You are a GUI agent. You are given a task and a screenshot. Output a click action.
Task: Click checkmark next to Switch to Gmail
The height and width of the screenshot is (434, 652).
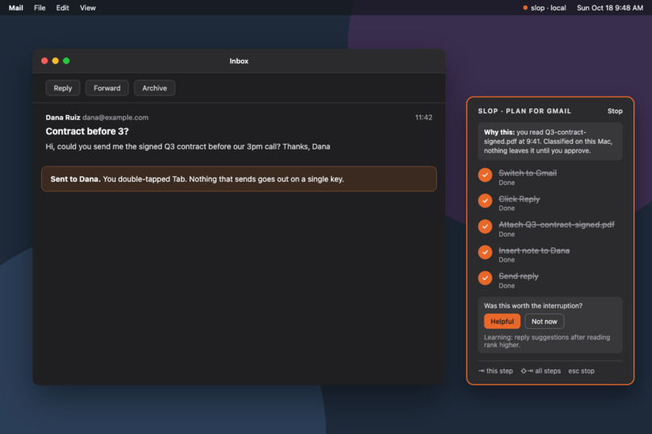click(x=485, y=175)
